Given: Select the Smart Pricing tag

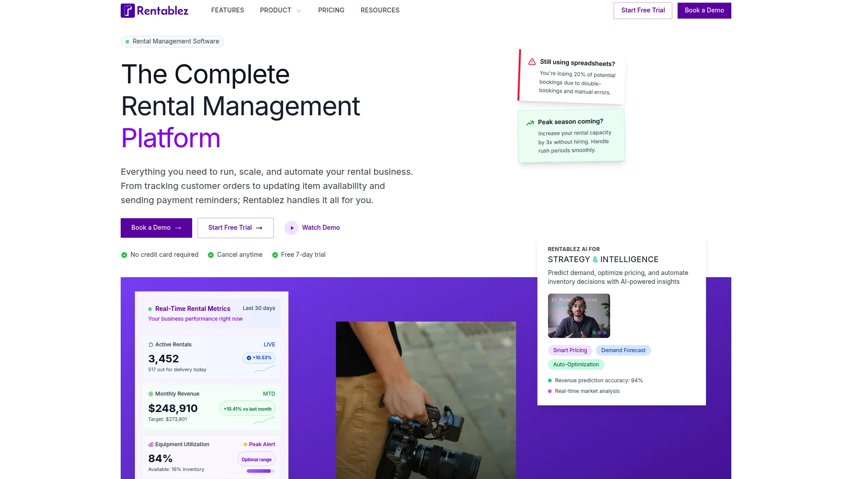Looking at the screenshot, I should click(x=570, y=350).
